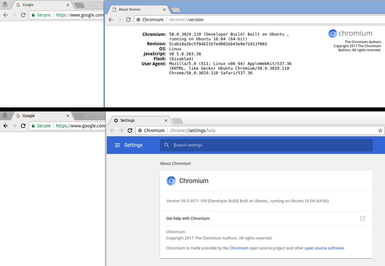
Task: Open the Chromium open source project link
Action: click(239, 248)
